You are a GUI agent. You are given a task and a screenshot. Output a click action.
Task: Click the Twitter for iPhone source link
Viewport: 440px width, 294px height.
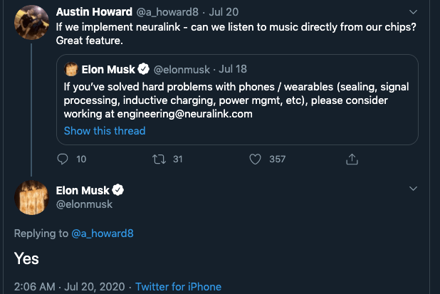point(178,287)
